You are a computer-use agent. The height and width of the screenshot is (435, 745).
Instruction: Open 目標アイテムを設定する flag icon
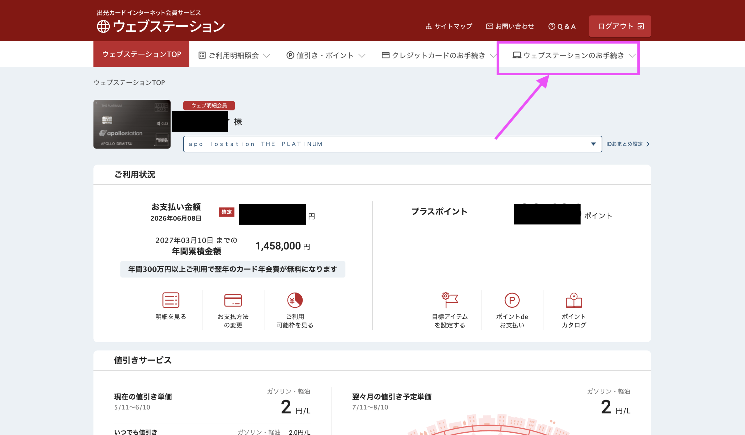449,300
